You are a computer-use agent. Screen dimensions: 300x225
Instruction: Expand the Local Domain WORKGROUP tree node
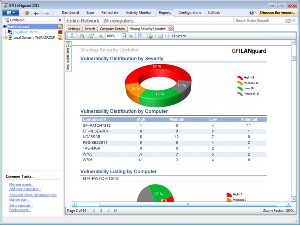5,37
